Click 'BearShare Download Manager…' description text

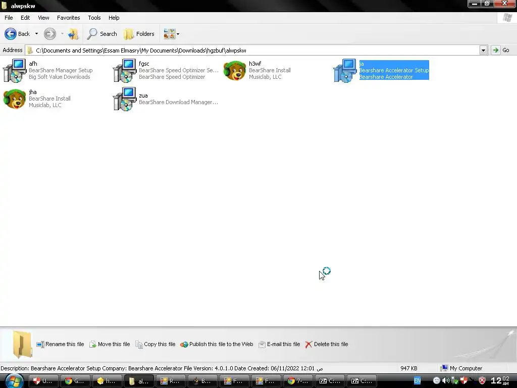(x=178, y=102)
